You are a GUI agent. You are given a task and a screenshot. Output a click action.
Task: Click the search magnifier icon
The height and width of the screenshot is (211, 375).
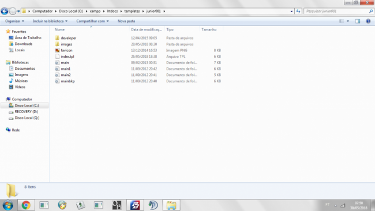coord(371,11)
